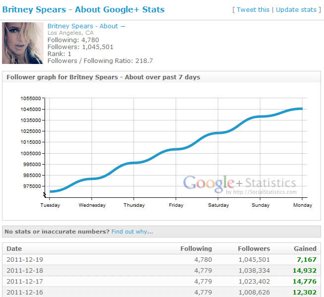Viewport: 324px width, 297px height.
Task: Click the 975000 y-axis label
Action: tap(32, 186)
